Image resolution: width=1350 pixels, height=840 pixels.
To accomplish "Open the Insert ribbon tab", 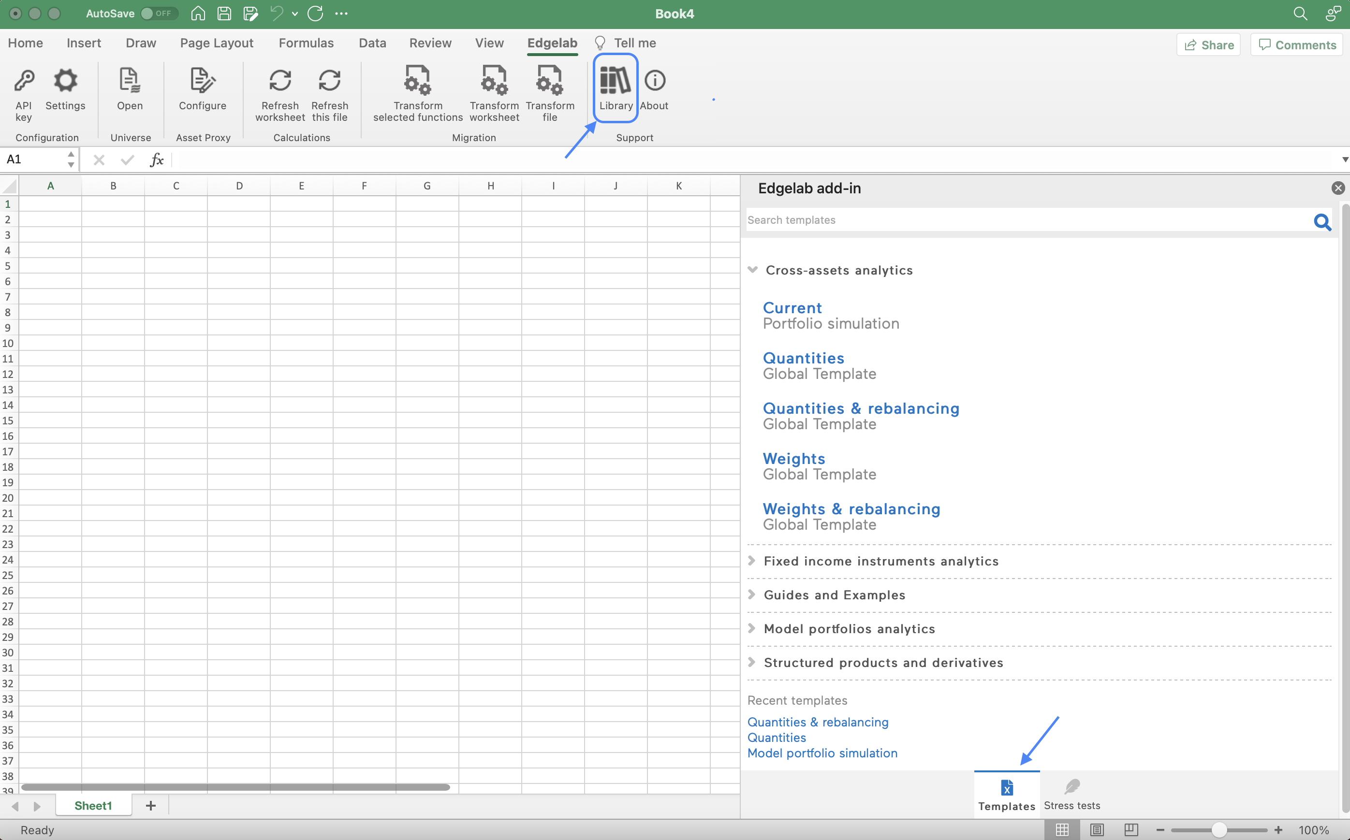I will (x=84, y=43).
